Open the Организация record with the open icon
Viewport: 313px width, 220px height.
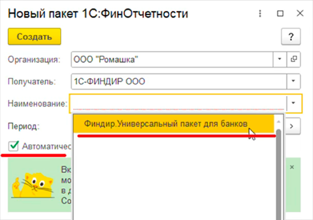293,59
